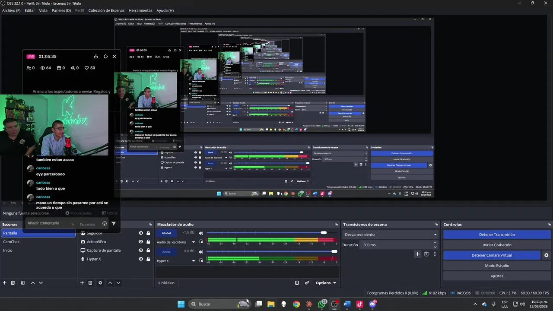This screenshot has height=311, width=553.
Task: Move the scene down with the Escenas arrow
Action: [41, 283]
